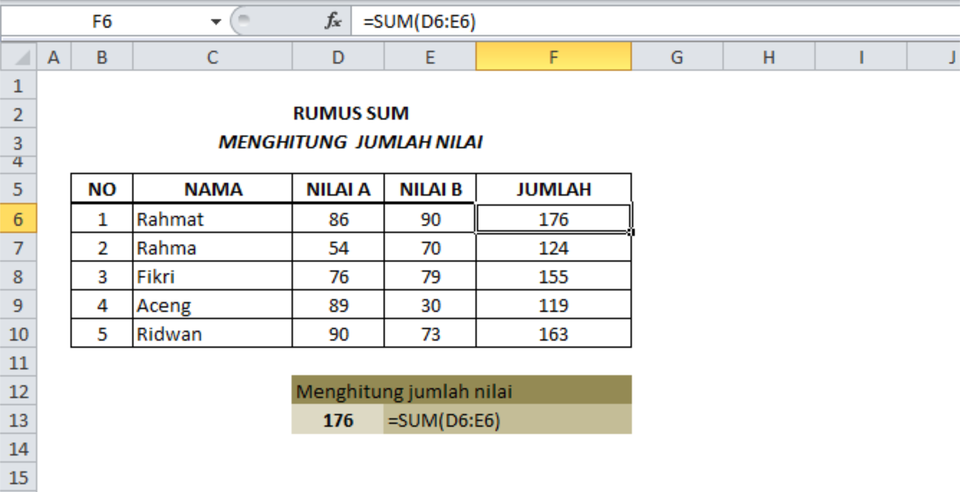Click Aceng's Nilai A value 89
The image size is (960, 492).
(338, 305)
